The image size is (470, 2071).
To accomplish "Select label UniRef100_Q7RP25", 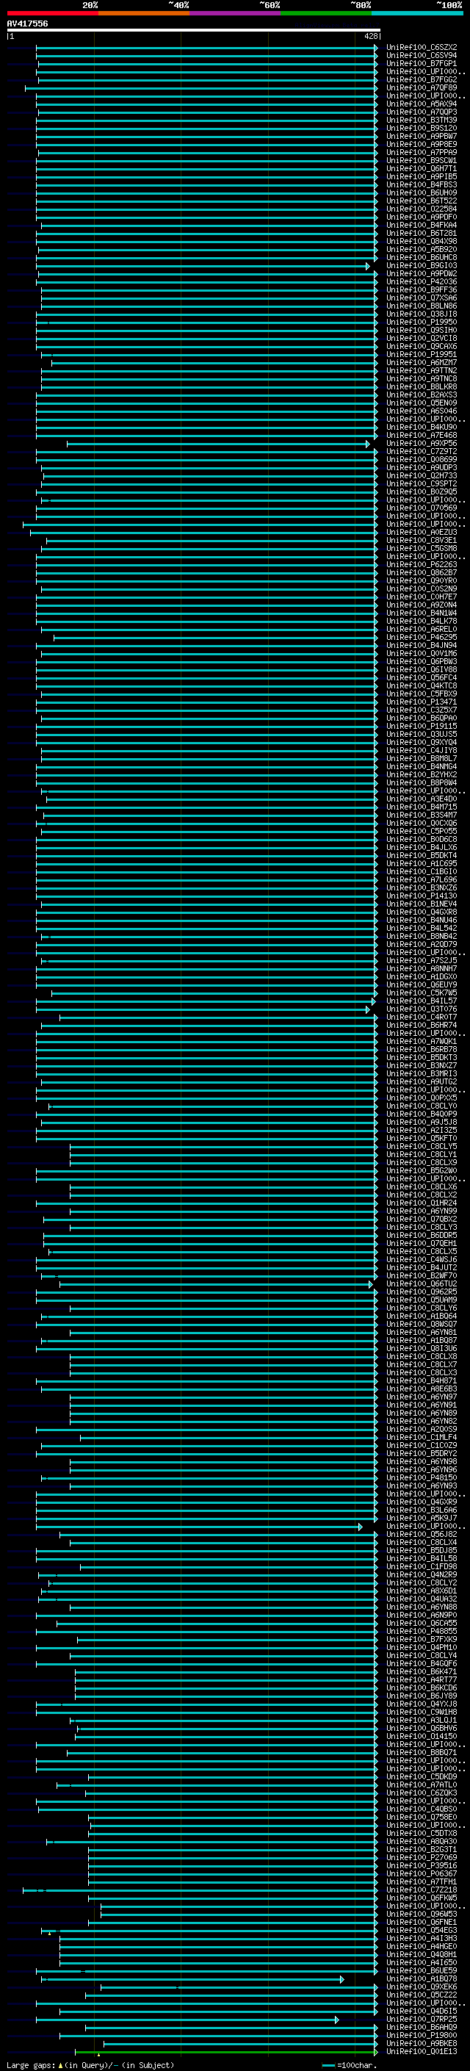I will 422,2019.
